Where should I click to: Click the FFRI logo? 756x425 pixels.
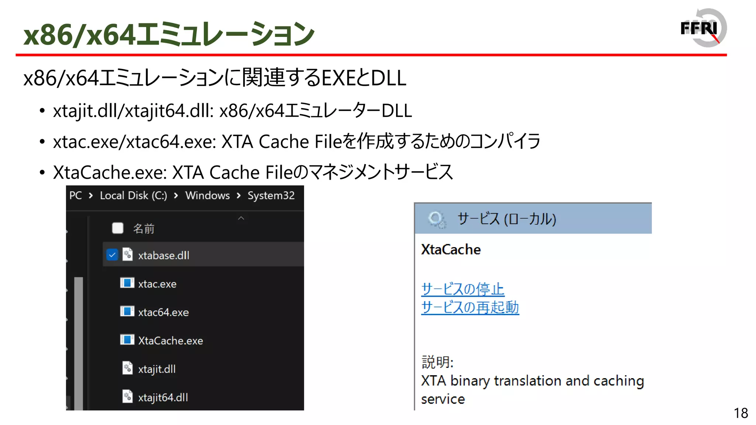[704, 28]
